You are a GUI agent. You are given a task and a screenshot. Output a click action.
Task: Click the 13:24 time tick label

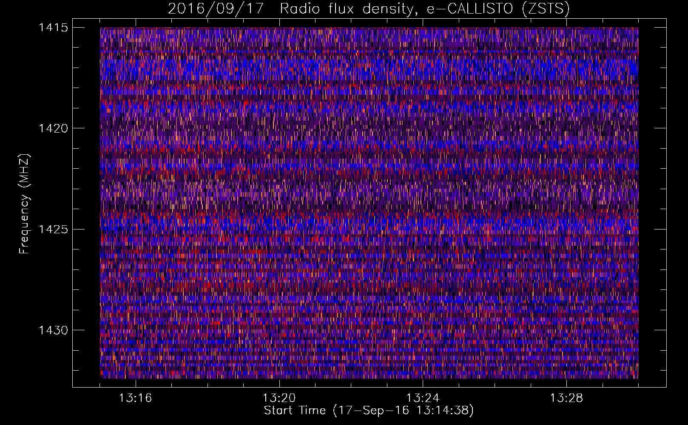click(x=423, y=398)
